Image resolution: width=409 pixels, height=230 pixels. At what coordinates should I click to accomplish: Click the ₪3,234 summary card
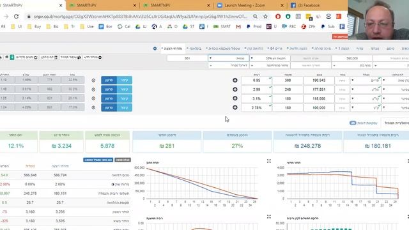(x=61, y=142)
